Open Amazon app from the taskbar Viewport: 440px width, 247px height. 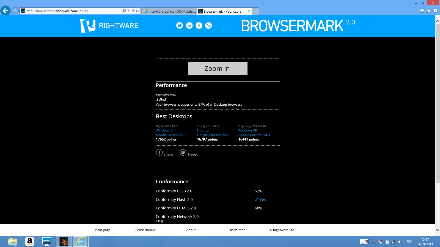(x=30, y=242)
